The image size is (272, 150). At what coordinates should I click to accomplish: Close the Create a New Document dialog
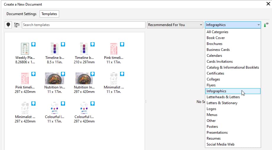[268, 4]
